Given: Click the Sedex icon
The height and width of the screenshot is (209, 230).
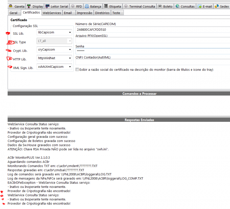Looking at the screenshot, I should (217, 6).
